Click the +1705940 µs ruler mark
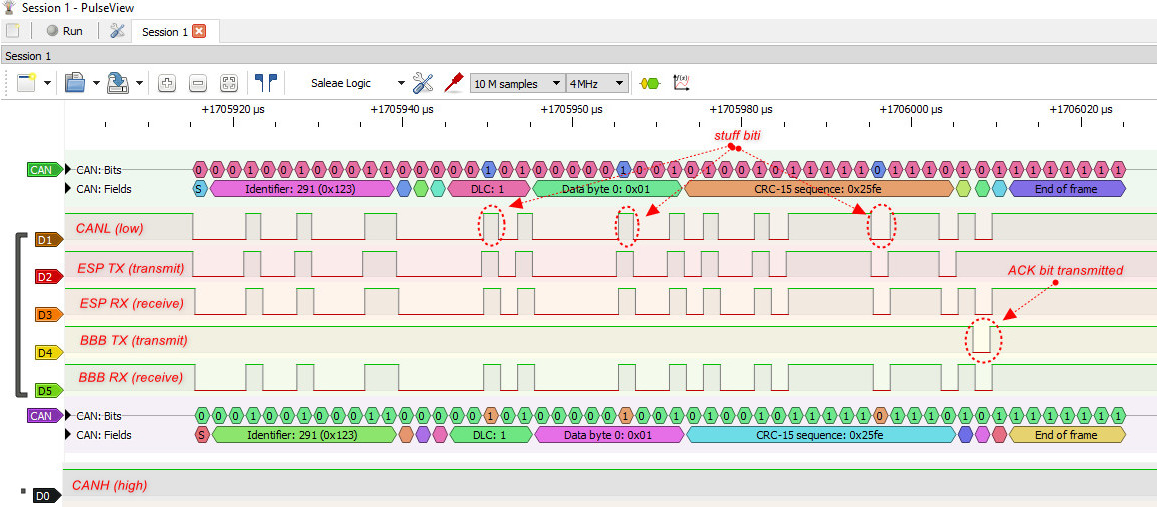The height and width of the screenshot is (507, 1157). (402, 109)
